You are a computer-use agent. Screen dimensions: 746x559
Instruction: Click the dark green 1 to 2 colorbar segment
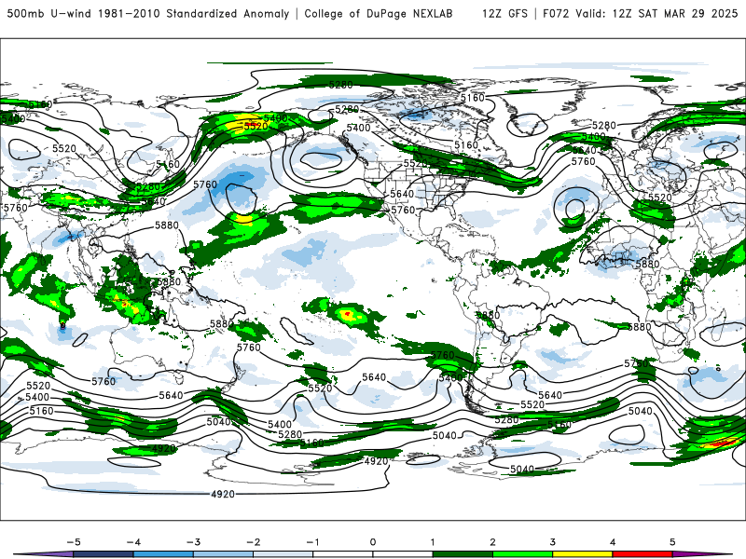(x=463, y=554)
